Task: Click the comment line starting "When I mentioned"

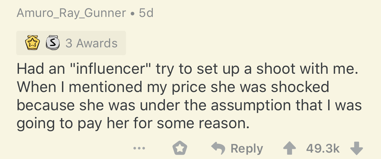Action: click(x=173, y=87)
